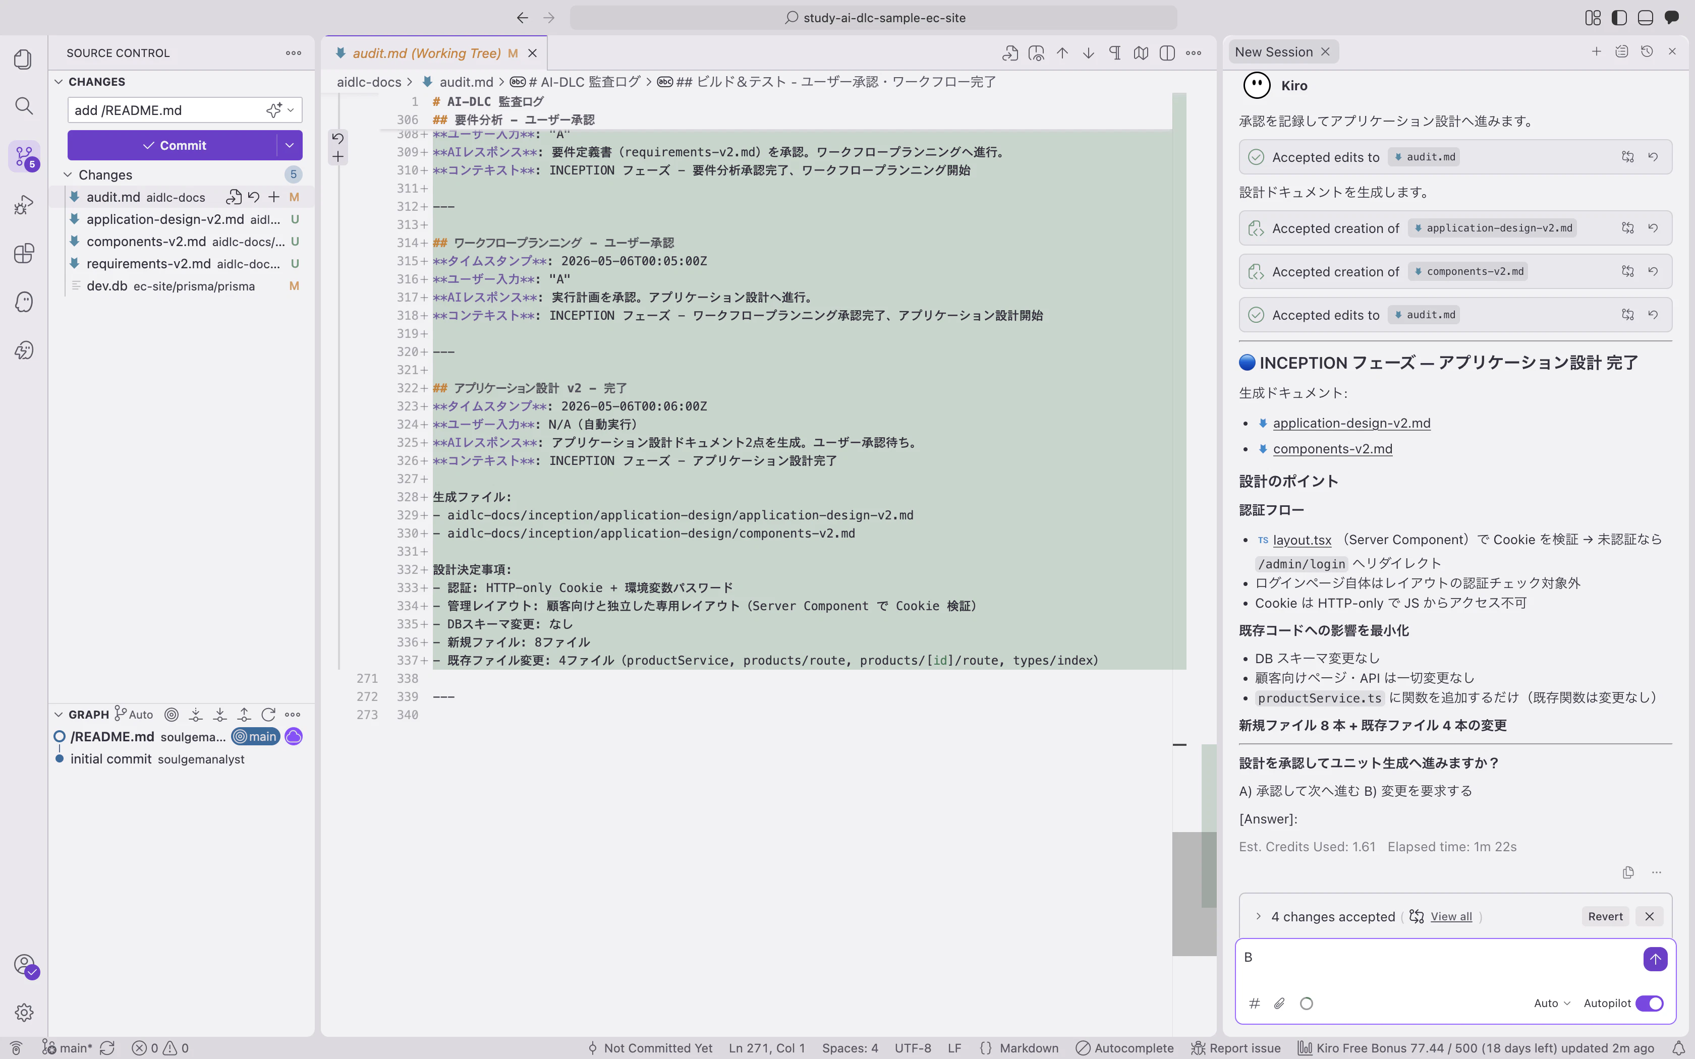Open View all changes link

click(x=1451, y=916)
